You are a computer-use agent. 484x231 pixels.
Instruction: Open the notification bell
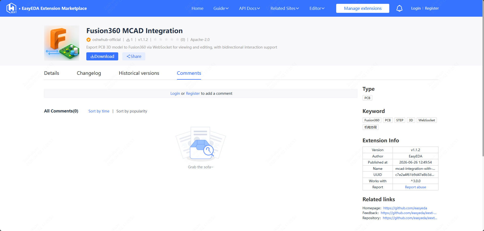(x=399, y=8)
